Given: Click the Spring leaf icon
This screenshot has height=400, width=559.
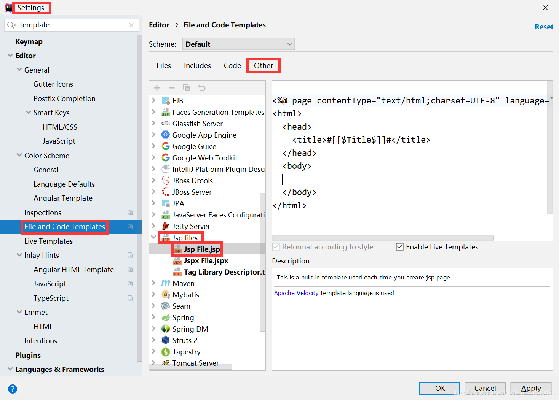Looking at the screenshot, I should (x=166, y=317).
